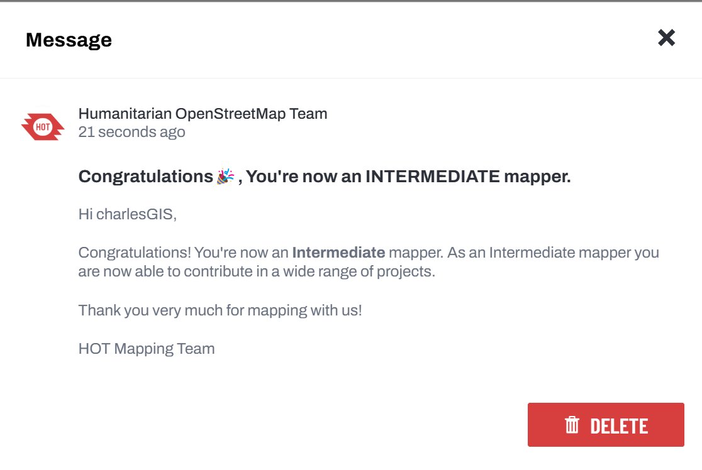702x470 pixels.
Task: Click the '21 seconds ago' timestamp
Action: point(131,132)
